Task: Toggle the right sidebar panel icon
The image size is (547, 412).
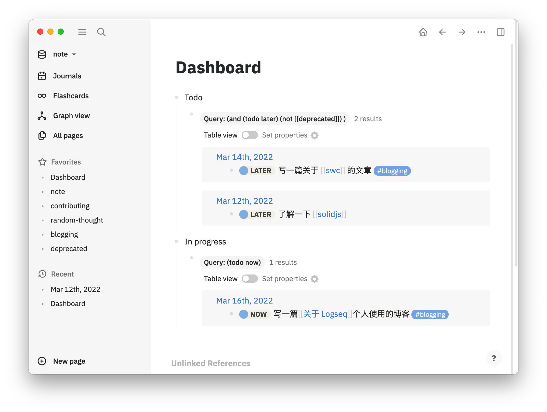Action: click(500, 32)
